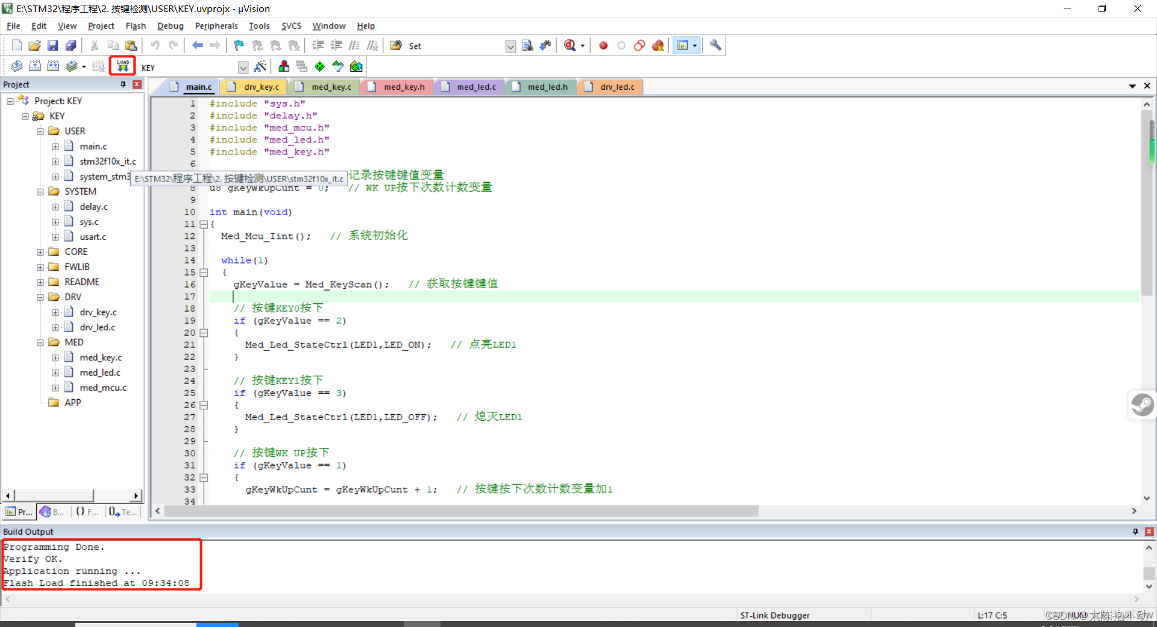Viewport: 1157px width, 627px height.
Task: Collapse the while loop block at line 15
Action: (204, 273)
